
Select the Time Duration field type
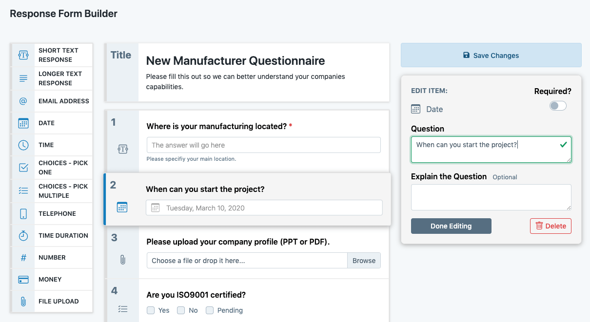coord(23,235)
